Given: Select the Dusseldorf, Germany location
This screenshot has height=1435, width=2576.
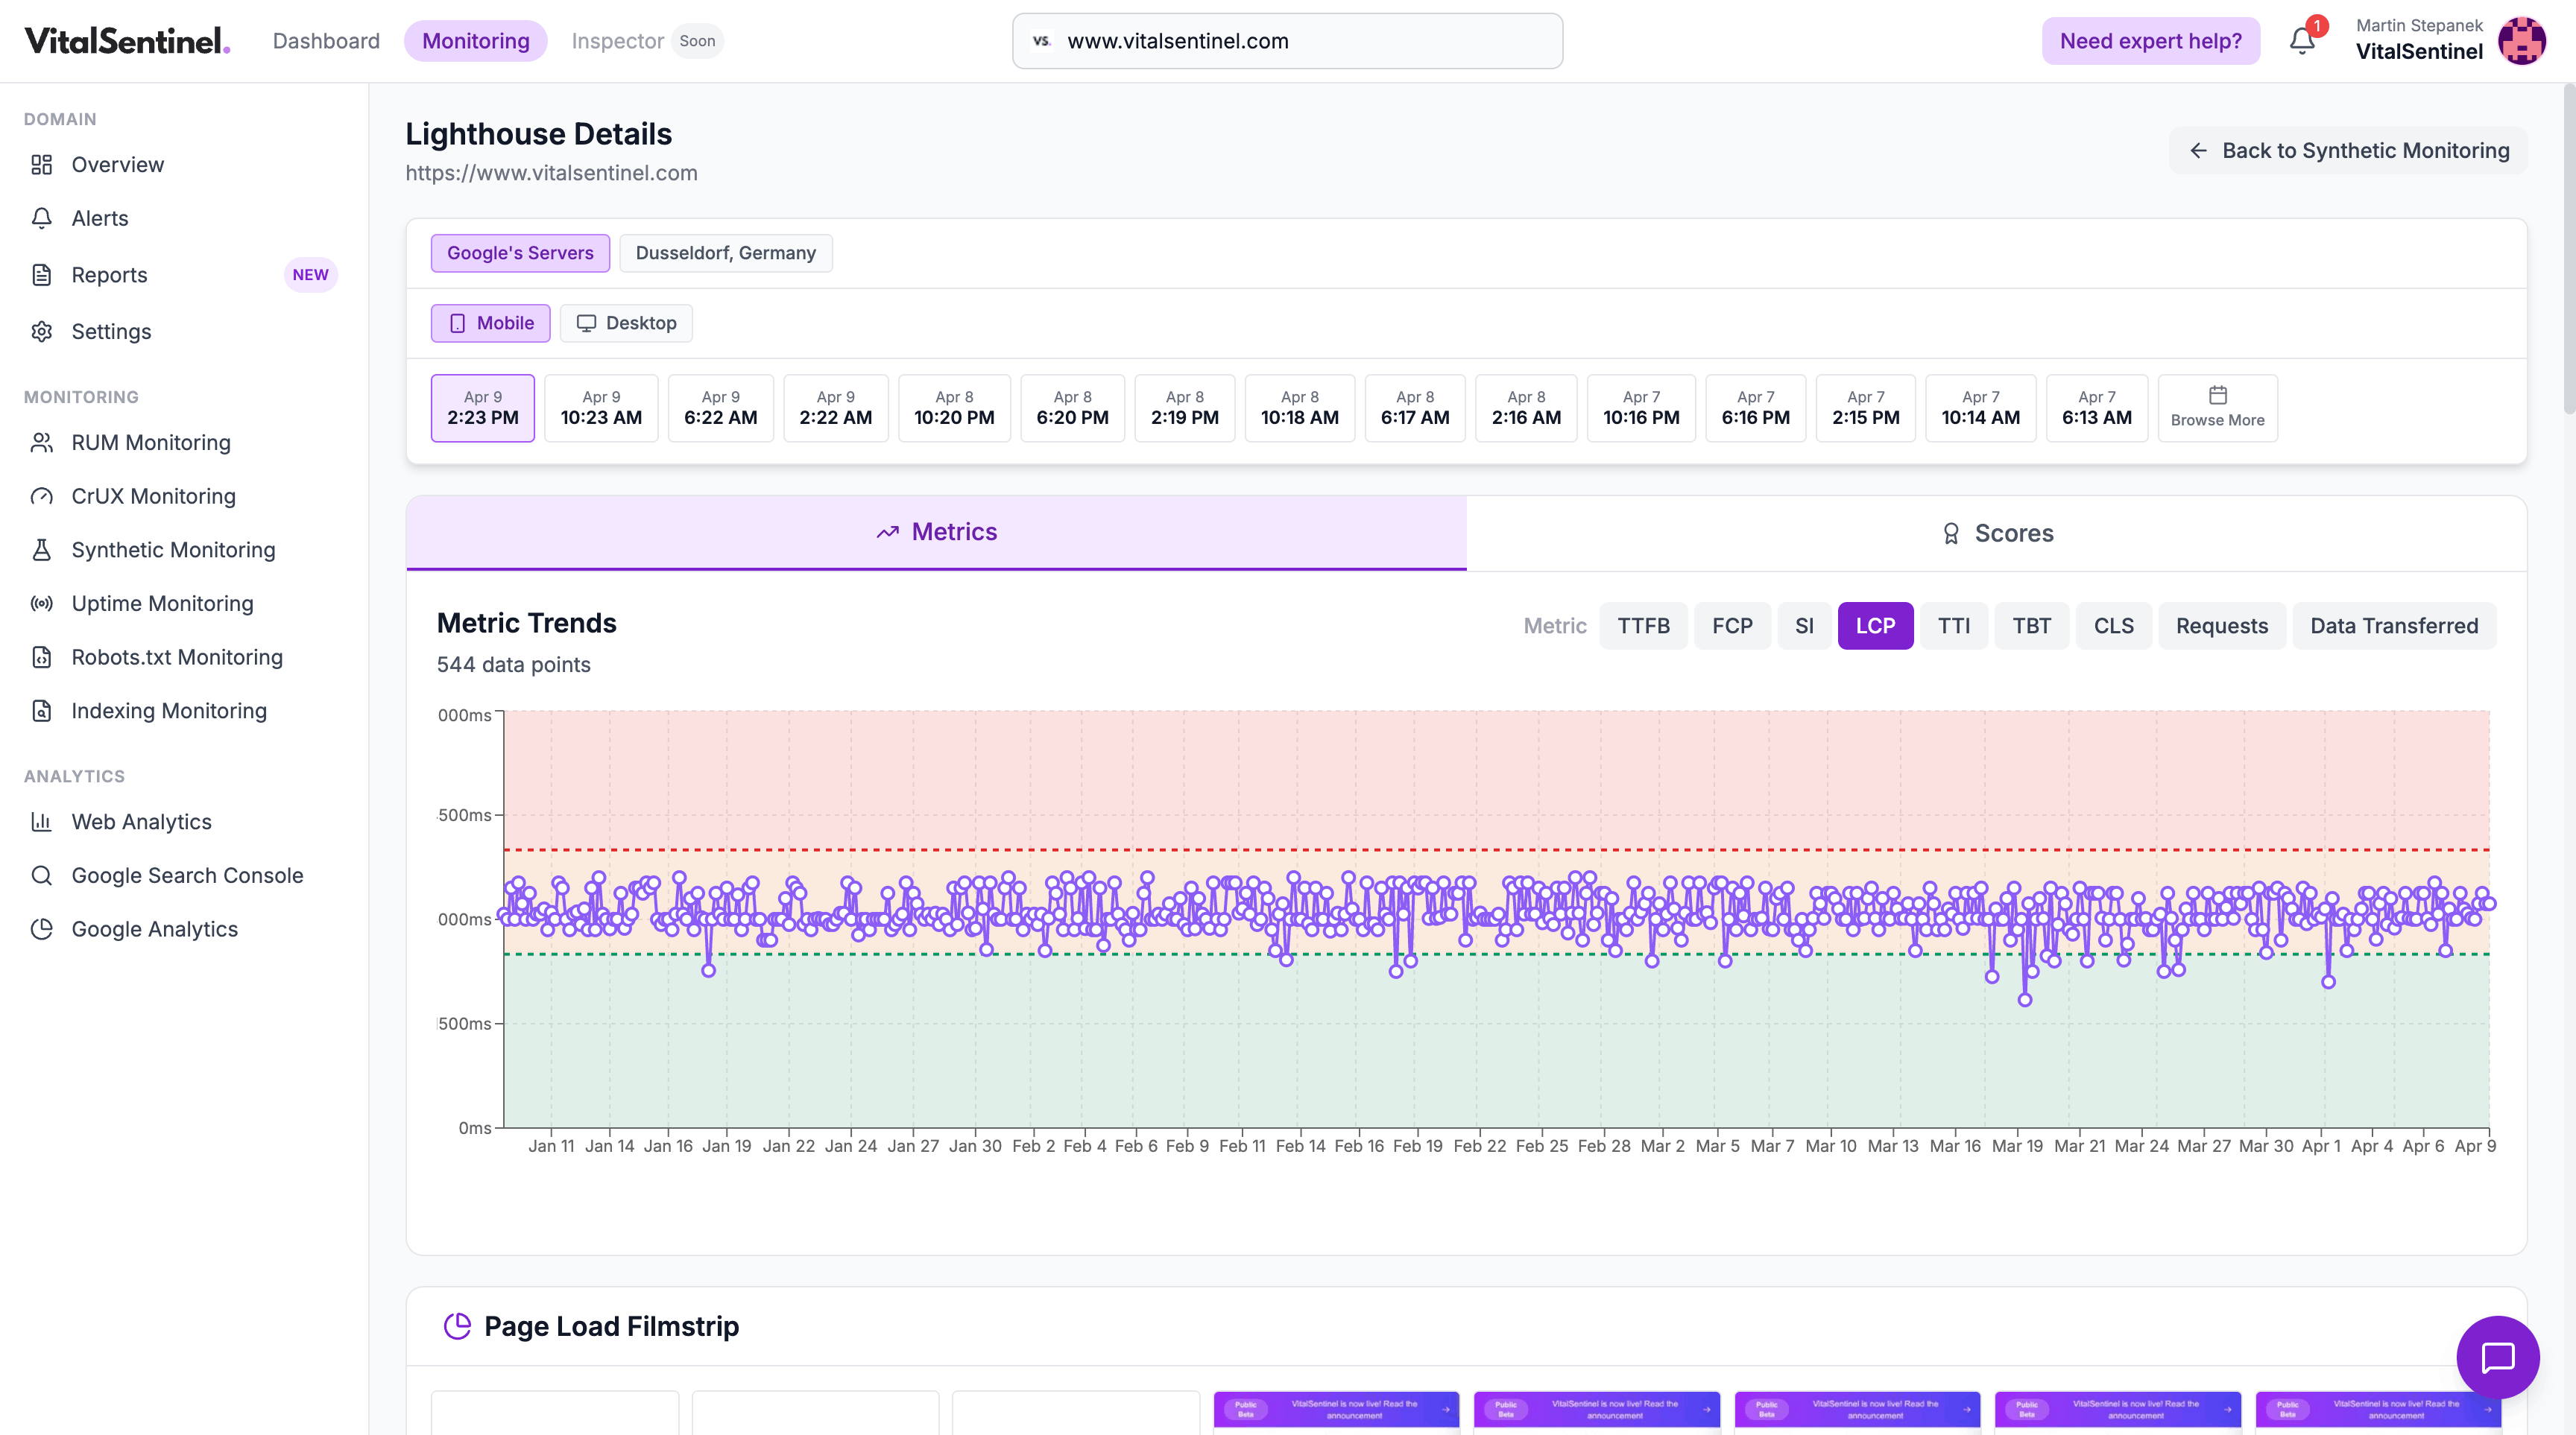Looking at the screenshot, I should coord(726,253).
